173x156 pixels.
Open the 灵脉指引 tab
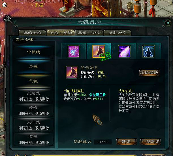118,33
